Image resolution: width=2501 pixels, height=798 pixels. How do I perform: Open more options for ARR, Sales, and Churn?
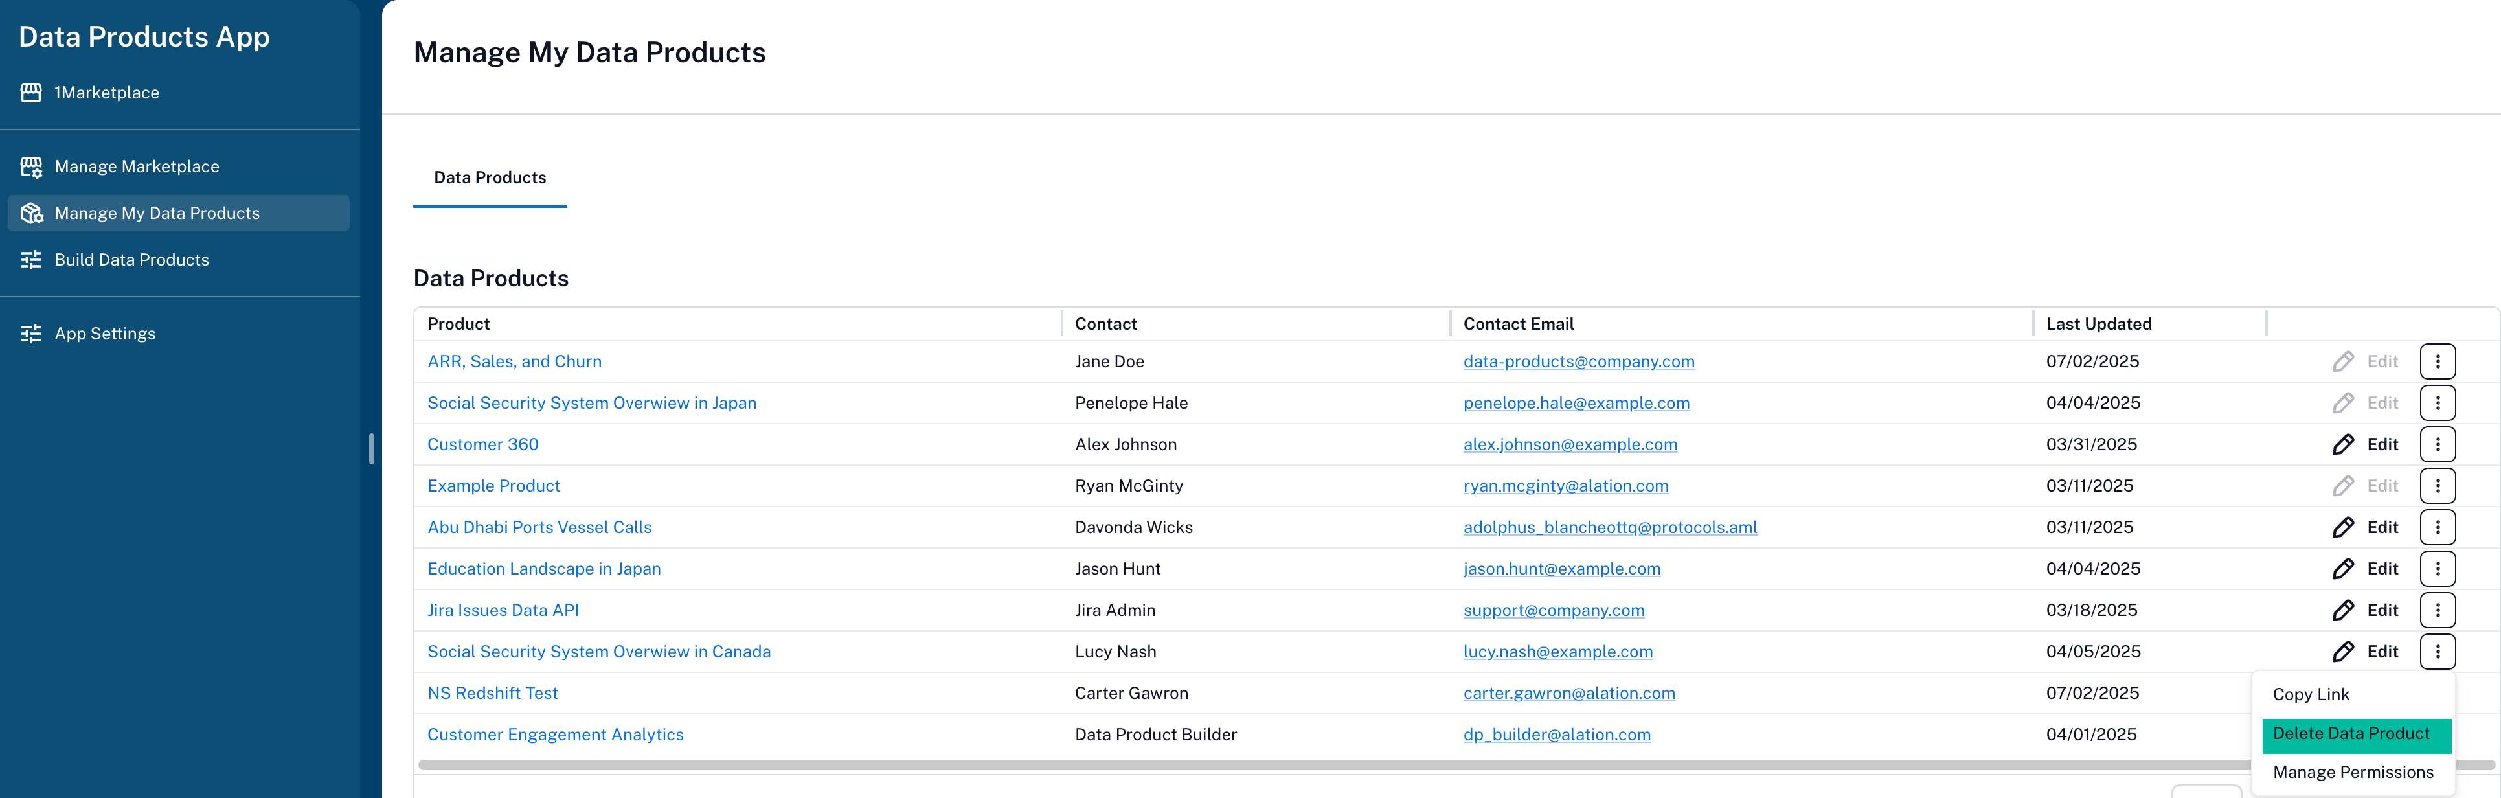[2437, 361]
